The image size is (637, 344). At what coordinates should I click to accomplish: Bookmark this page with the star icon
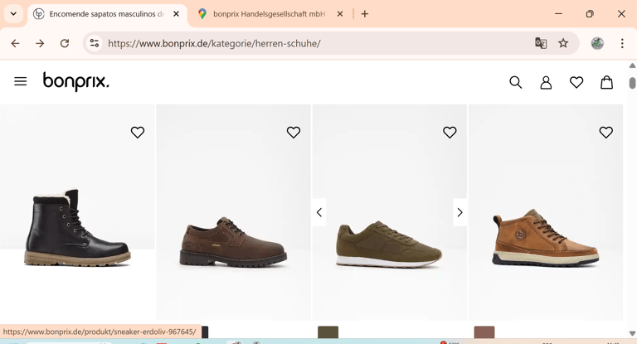coord(563,43)
